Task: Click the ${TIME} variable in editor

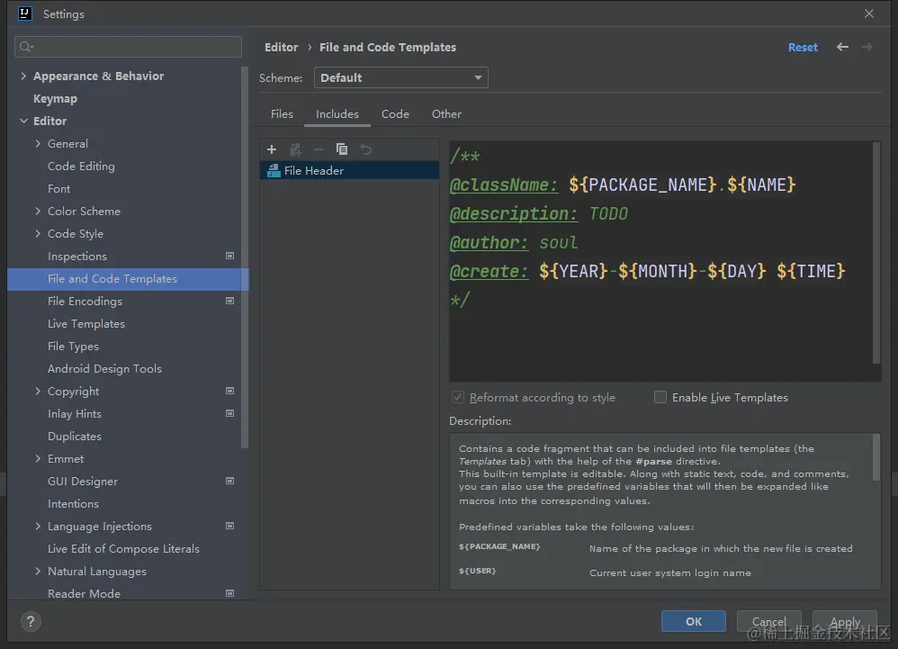Action: click(x=811, y=271)
